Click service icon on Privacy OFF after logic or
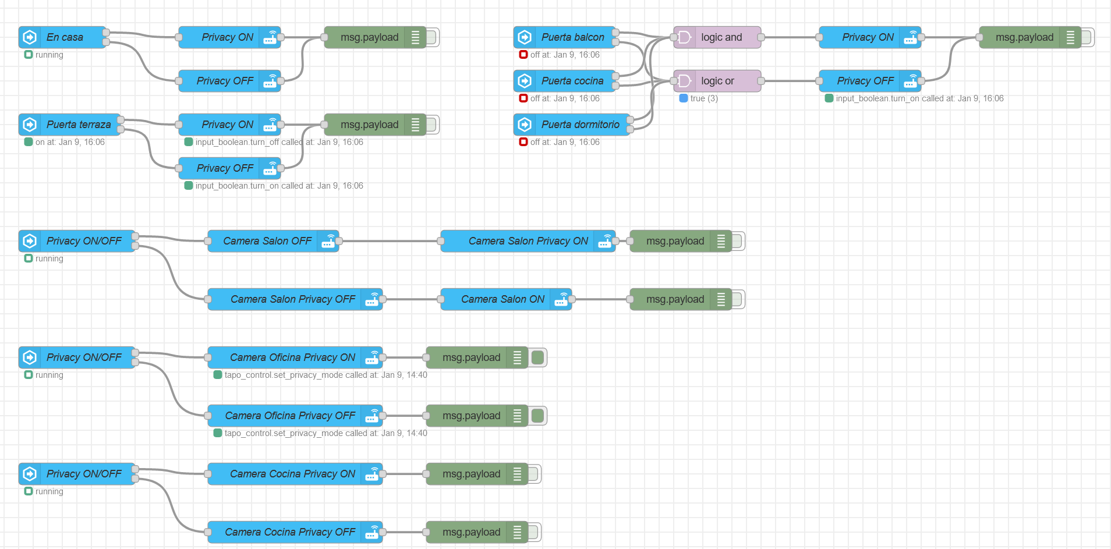Screen dimensions: 1111x549 [x=911, y=81]
